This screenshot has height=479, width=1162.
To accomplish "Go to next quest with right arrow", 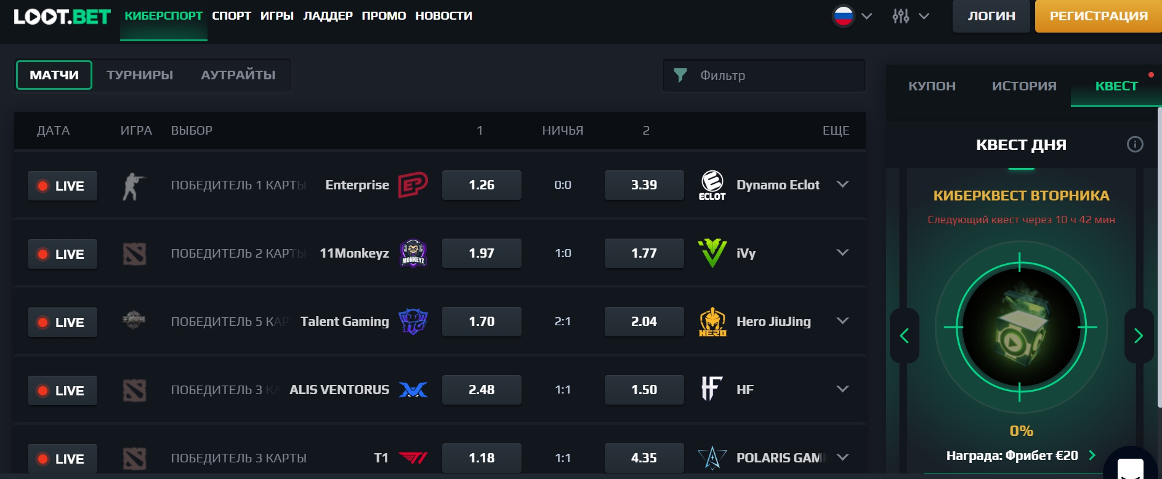I will pyautogui.click(x=1138, y=336).
